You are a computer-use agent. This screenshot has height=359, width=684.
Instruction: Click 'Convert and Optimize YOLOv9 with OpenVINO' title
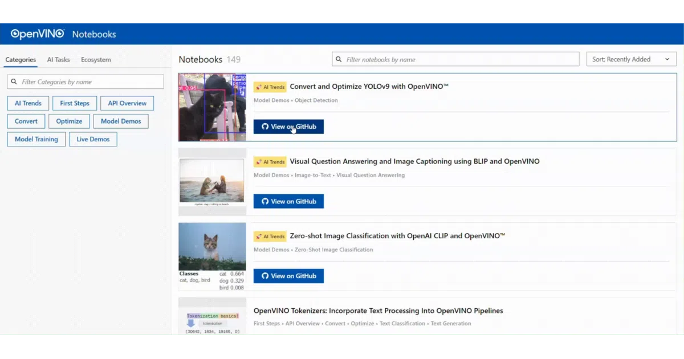point(369,87)
